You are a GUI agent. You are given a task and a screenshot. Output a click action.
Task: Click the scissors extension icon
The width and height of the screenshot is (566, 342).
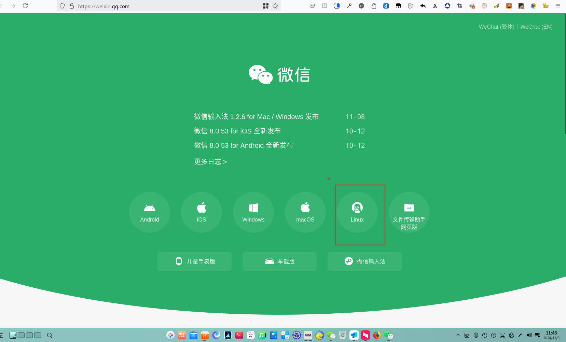pyautogui.click(x=435, y=6)
